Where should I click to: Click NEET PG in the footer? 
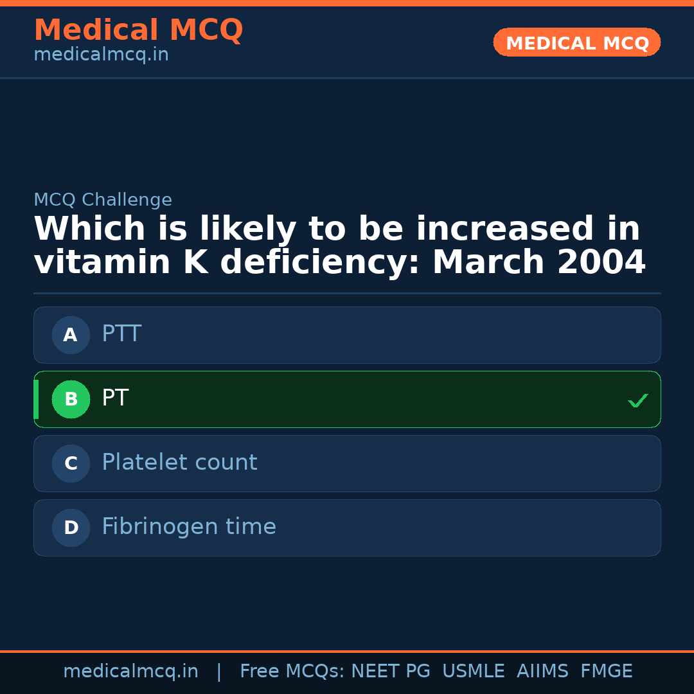pyautogui.click(x=391, y=672)
